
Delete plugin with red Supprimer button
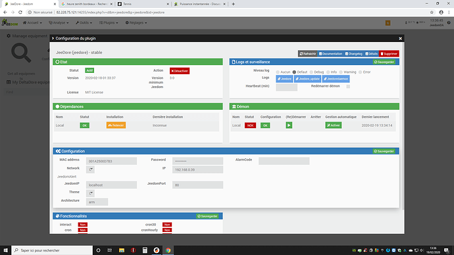pos(389,54)
